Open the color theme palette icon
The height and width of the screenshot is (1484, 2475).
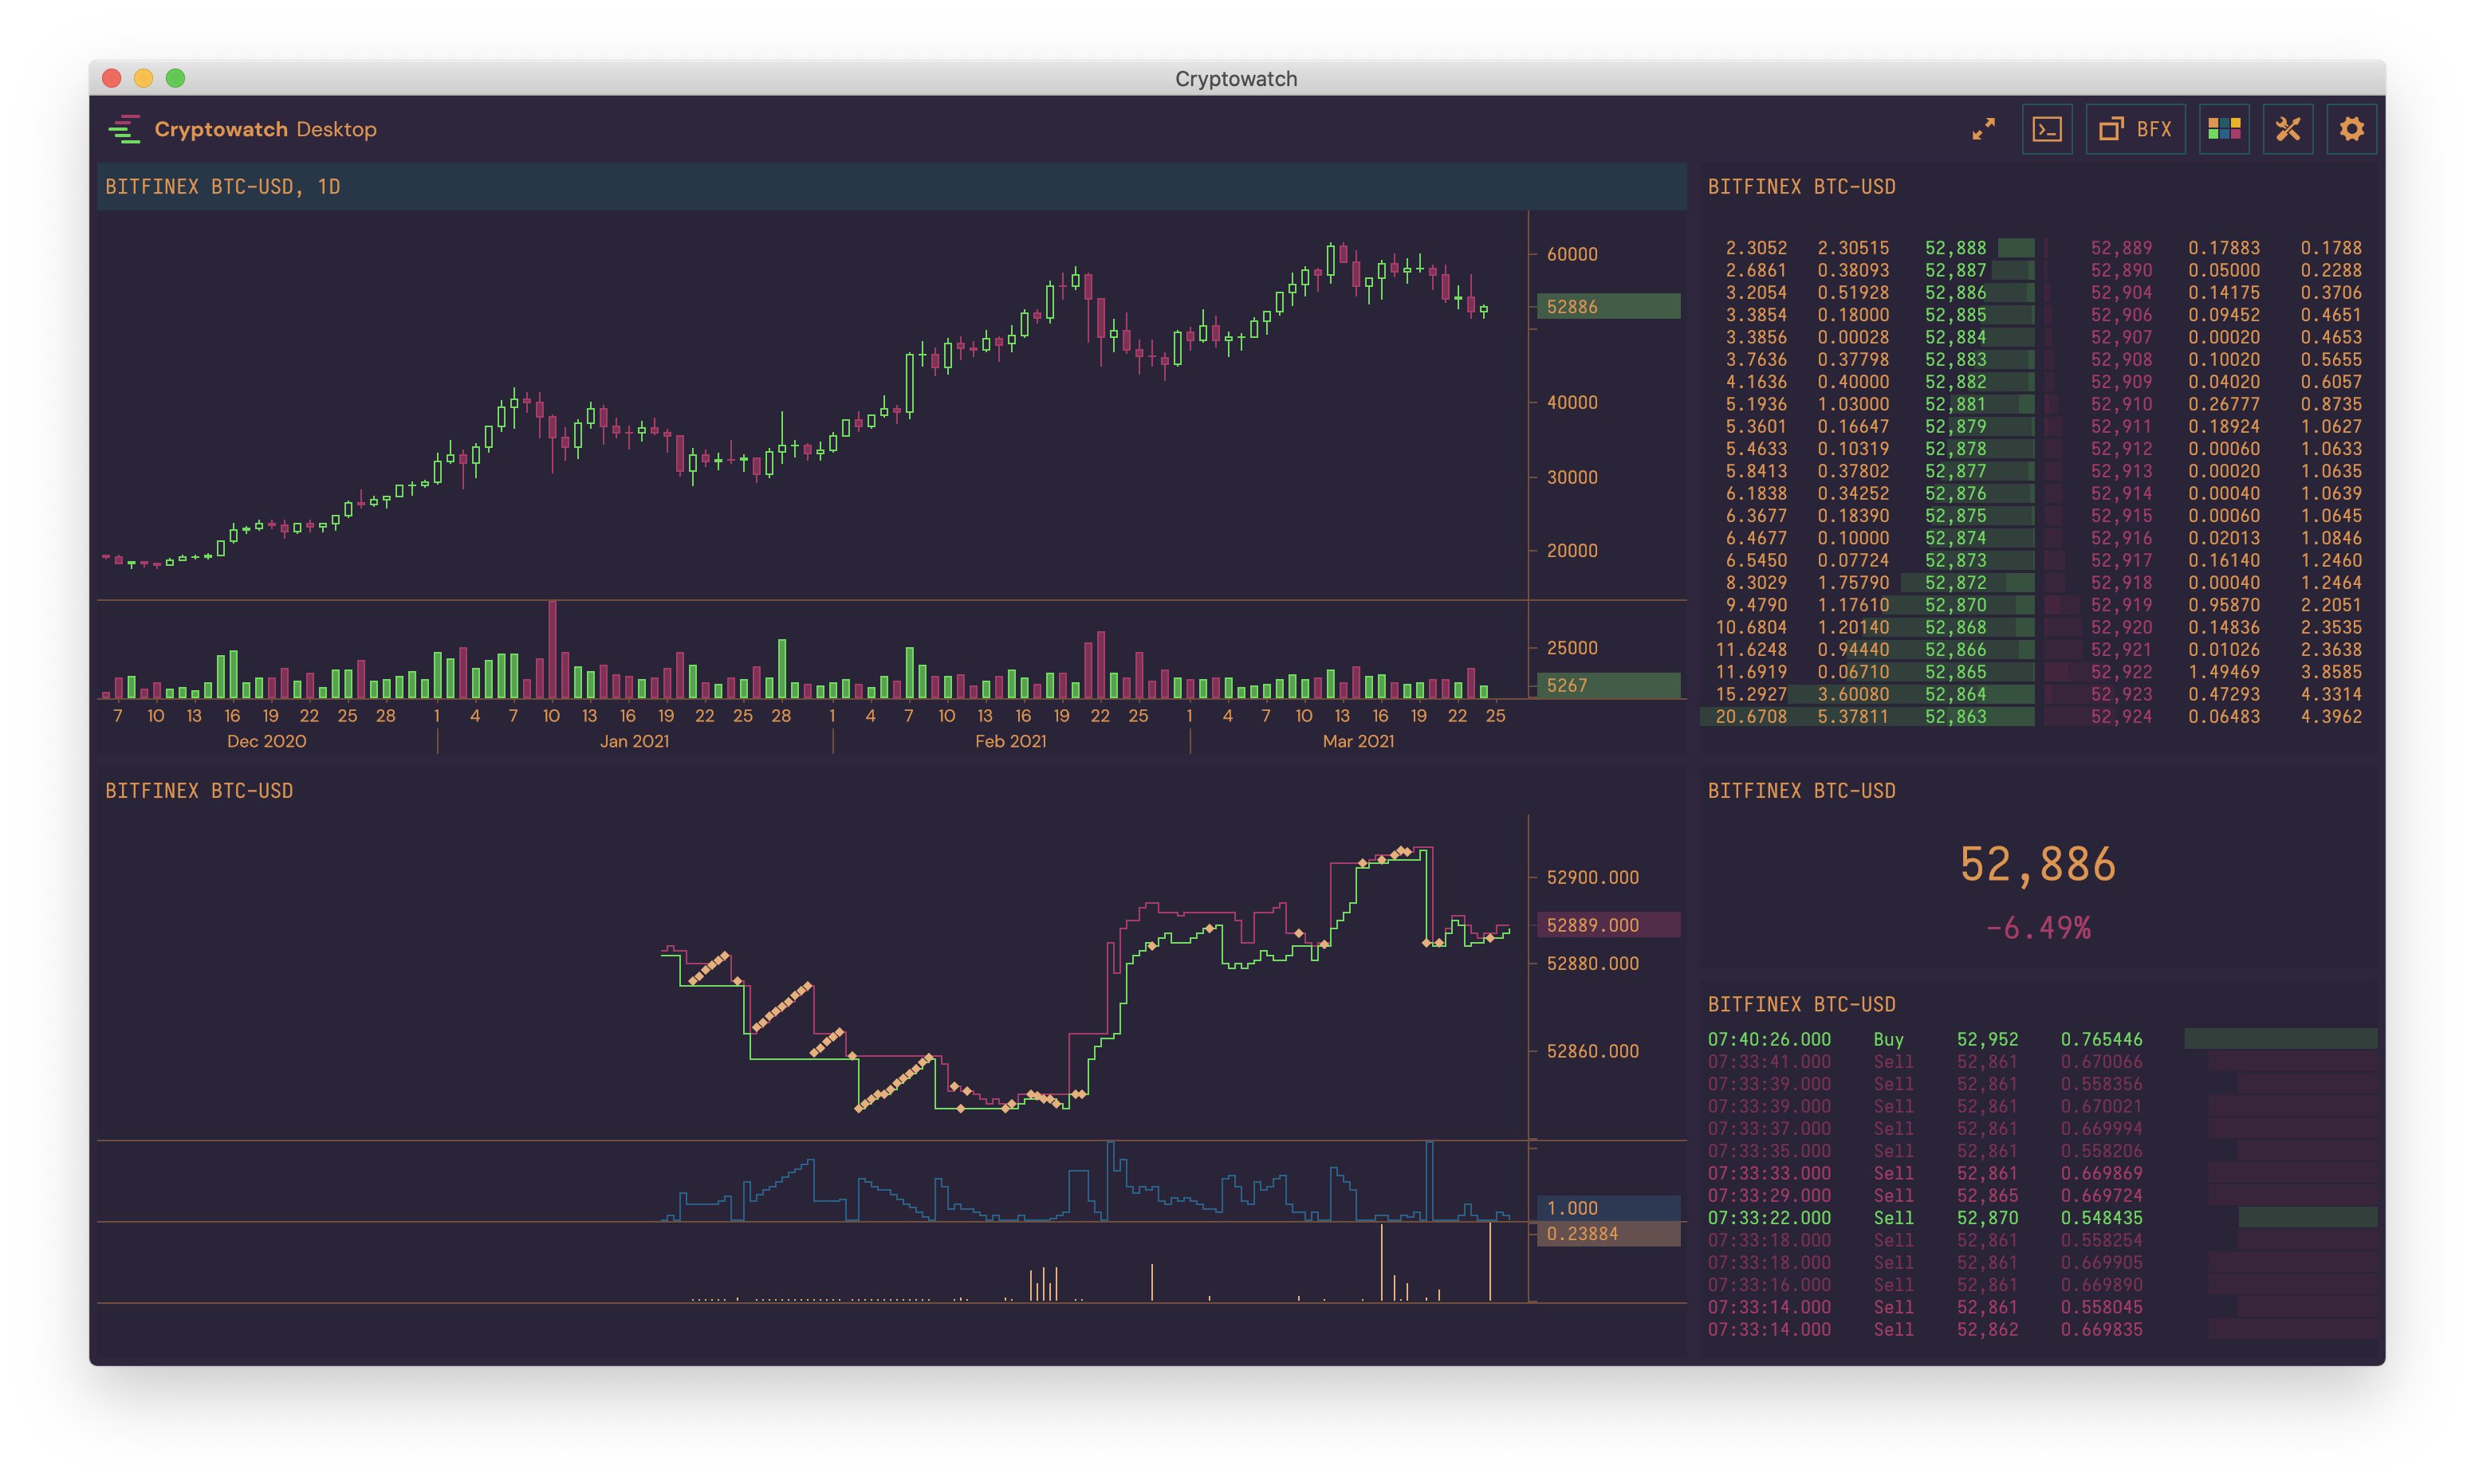click(x=2224, y=129)
